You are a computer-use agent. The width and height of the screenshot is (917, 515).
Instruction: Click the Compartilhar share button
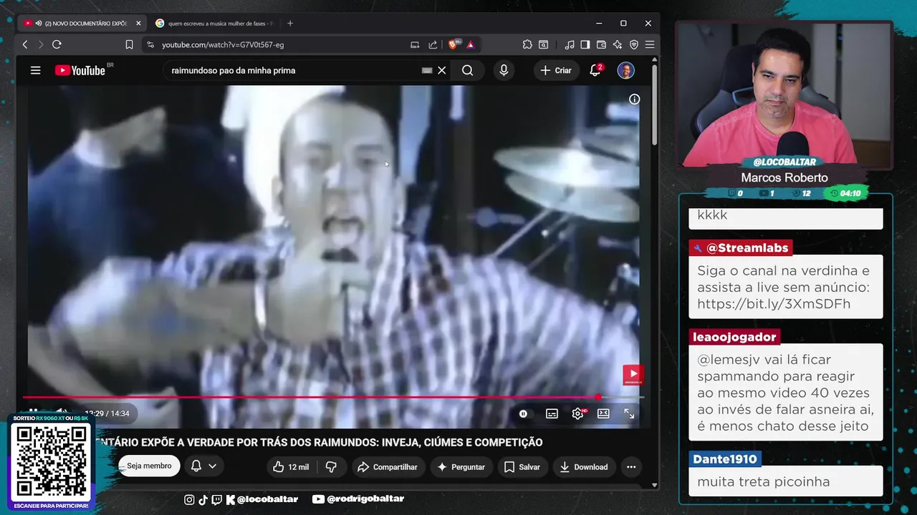coord(388,466)
